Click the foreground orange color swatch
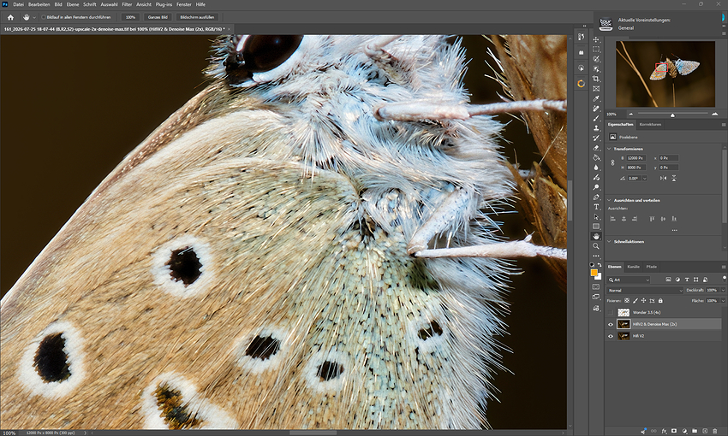Viewport: 728px width, 436px height. [x=594, y=273]
